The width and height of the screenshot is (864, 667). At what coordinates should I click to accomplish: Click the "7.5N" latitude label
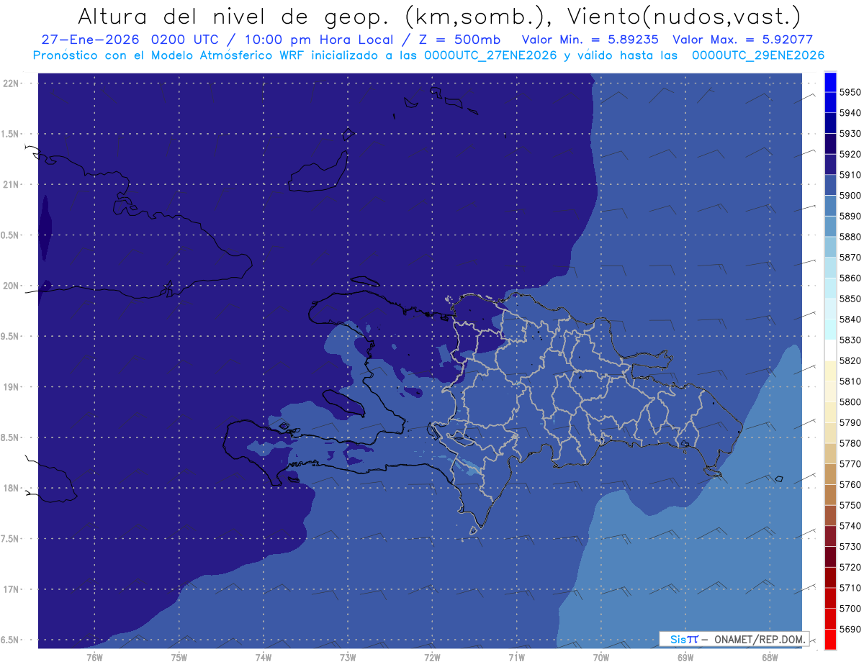[x=10, y=538]
